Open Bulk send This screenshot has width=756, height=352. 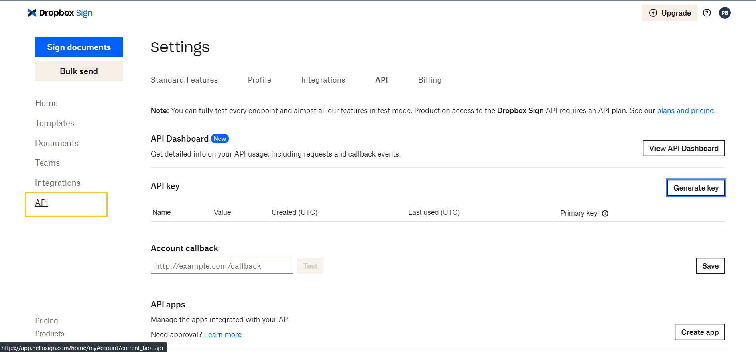(x=79, y=71)
